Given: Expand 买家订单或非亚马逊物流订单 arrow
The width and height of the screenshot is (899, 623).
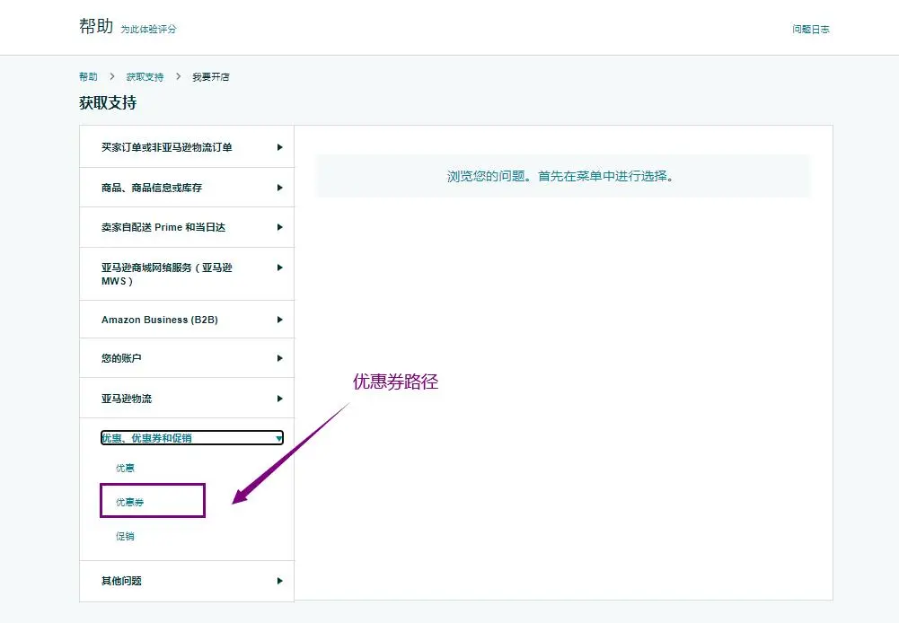Looking at the screenshot, I should coord(280,147).
